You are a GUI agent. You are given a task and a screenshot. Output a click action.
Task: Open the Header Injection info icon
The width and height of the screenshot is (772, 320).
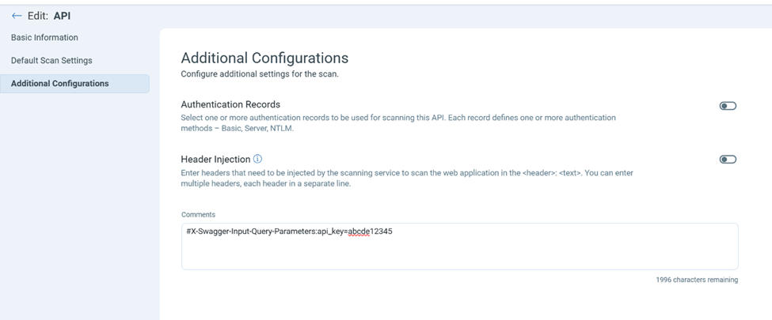click(257, 159)
